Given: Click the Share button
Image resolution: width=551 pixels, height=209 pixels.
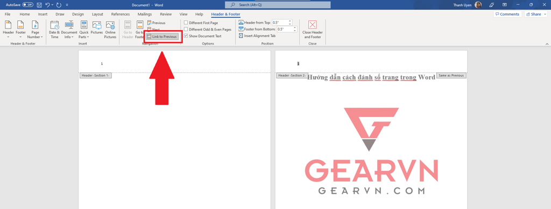Looking at the screenshot, I should 535,15.
